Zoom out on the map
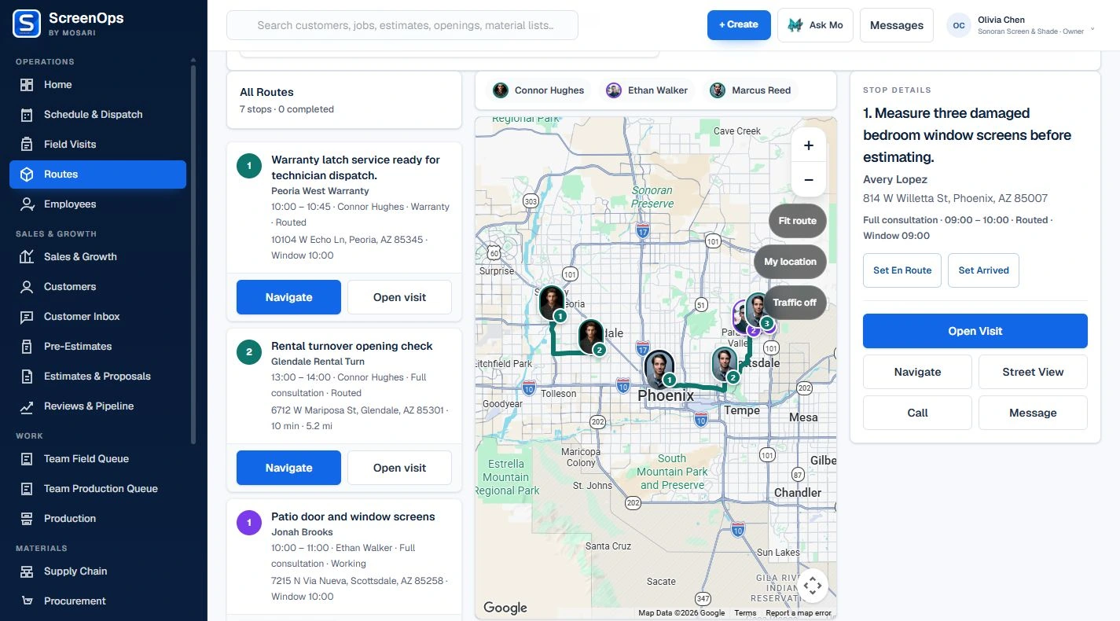This screenshot has width=1120, height=621. click(809, 180)
